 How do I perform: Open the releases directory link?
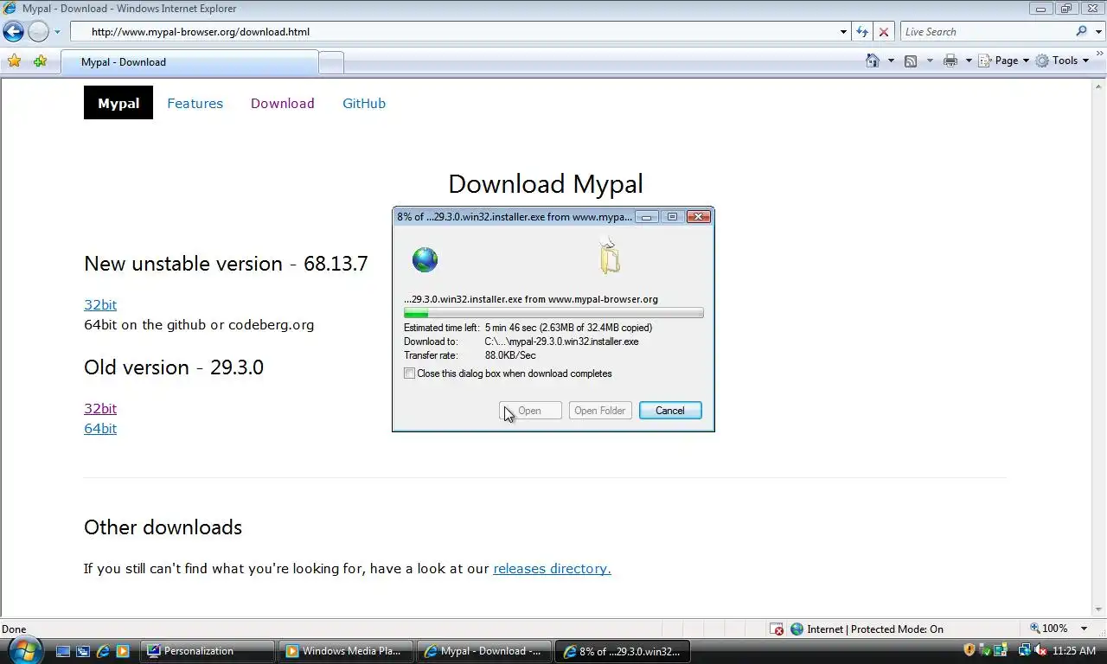552,568
